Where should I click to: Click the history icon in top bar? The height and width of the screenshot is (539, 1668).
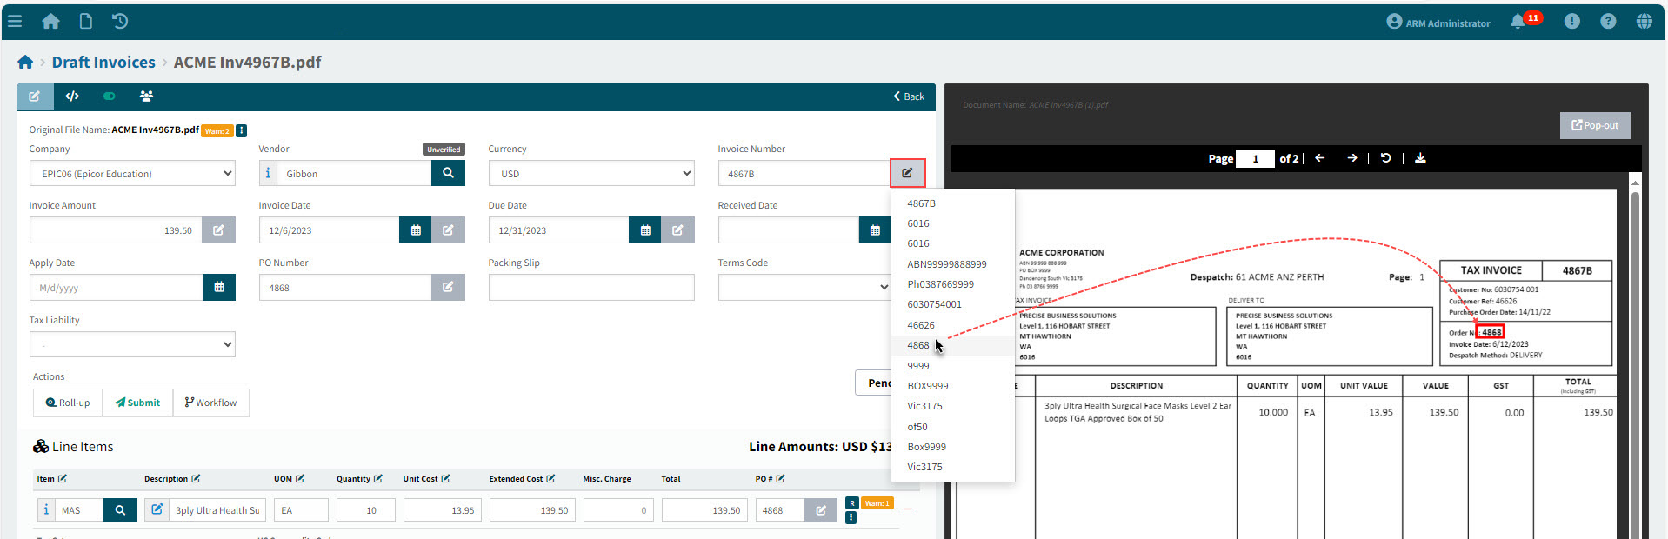click(120, 21)
